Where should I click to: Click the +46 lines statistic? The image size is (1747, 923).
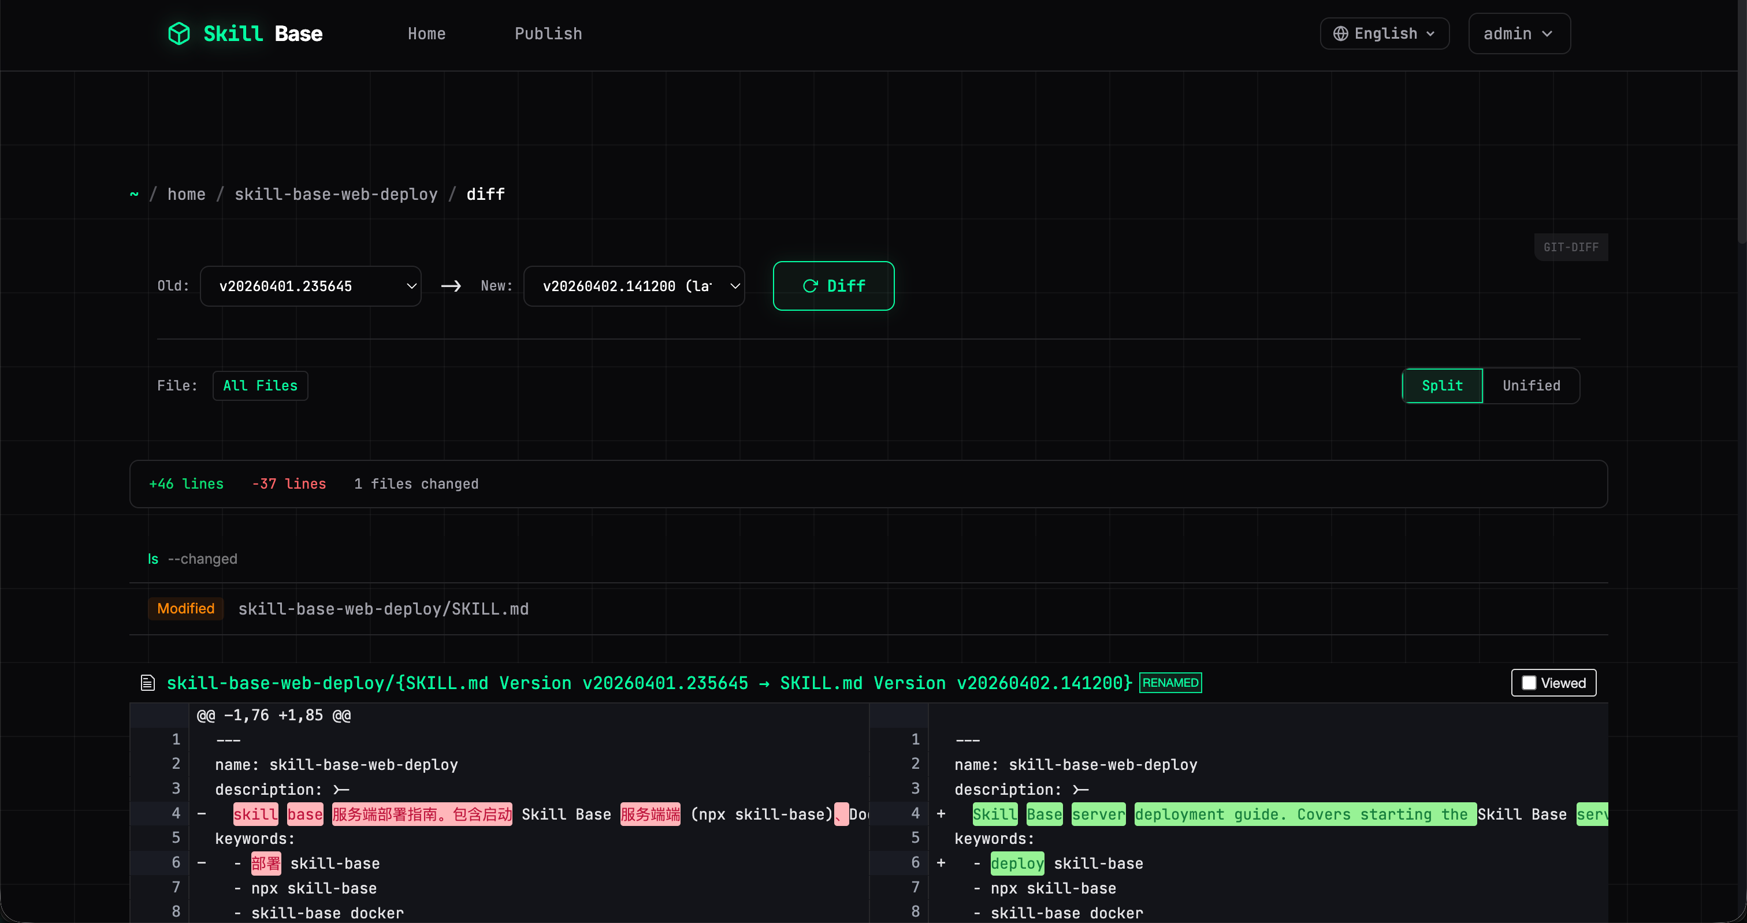point(186,483)
